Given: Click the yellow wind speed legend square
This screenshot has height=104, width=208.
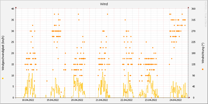Looking at the screenshot, I should point(3,79).
